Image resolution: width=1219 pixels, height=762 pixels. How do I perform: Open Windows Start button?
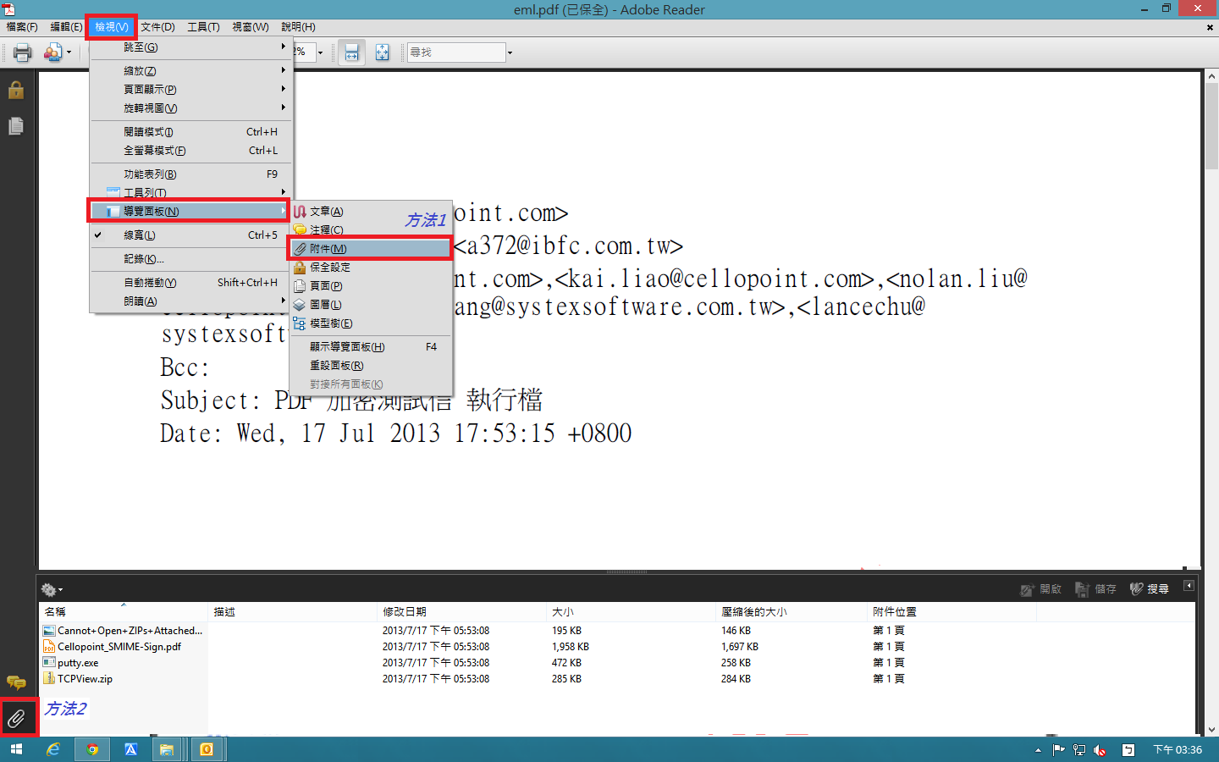[x=16, y=749]
